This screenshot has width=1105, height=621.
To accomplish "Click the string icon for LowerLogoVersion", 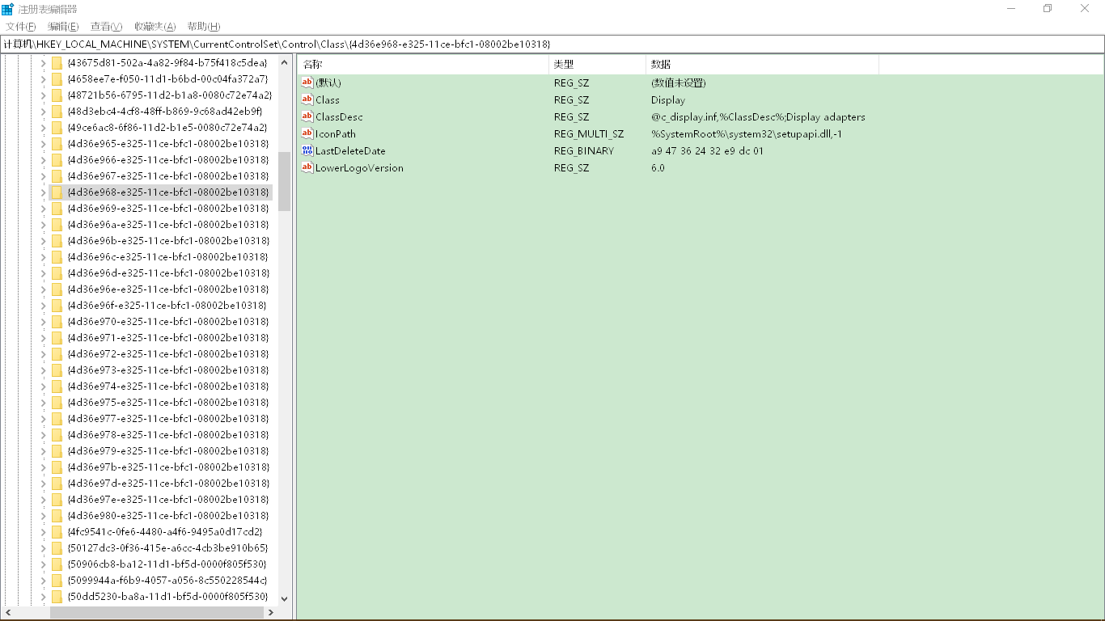I will click(x=307, y=167).
